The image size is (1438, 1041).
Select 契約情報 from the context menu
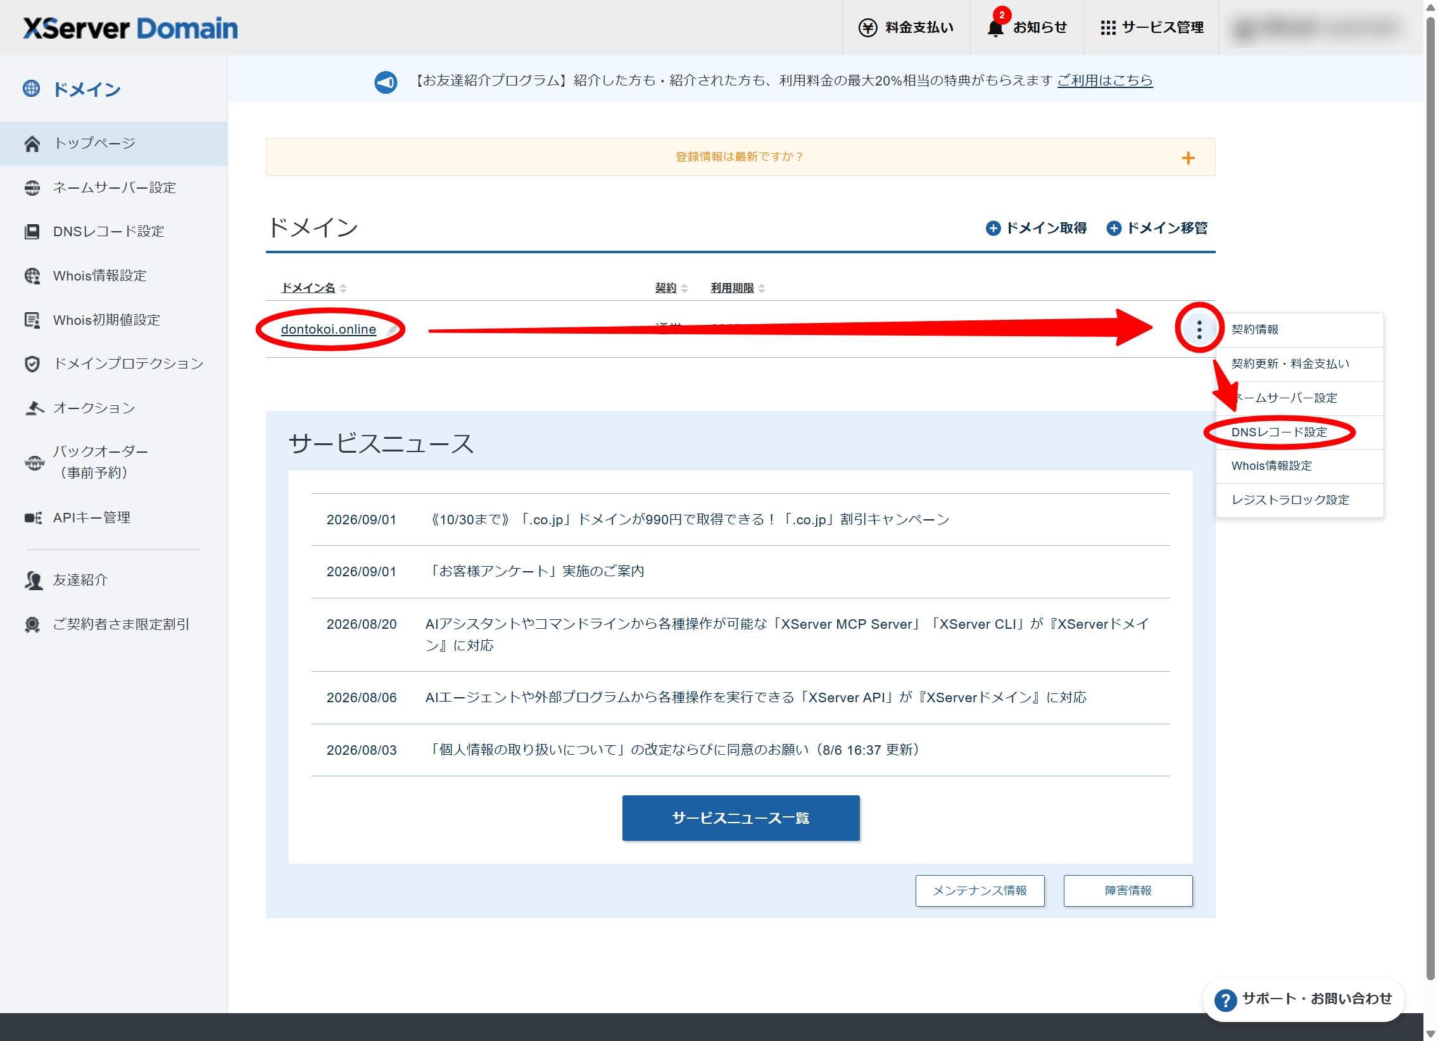pos(1299,330)
